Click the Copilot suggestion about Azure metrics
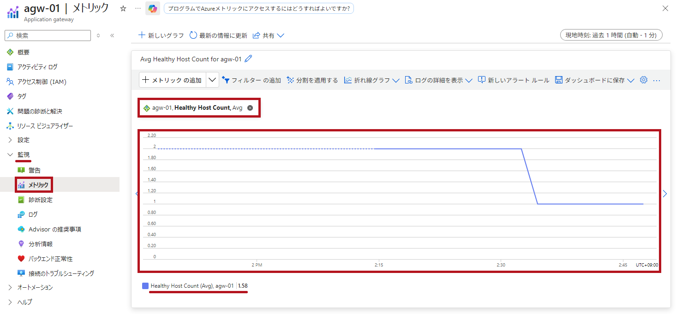The image size is (676, 314). pos(258,9)
